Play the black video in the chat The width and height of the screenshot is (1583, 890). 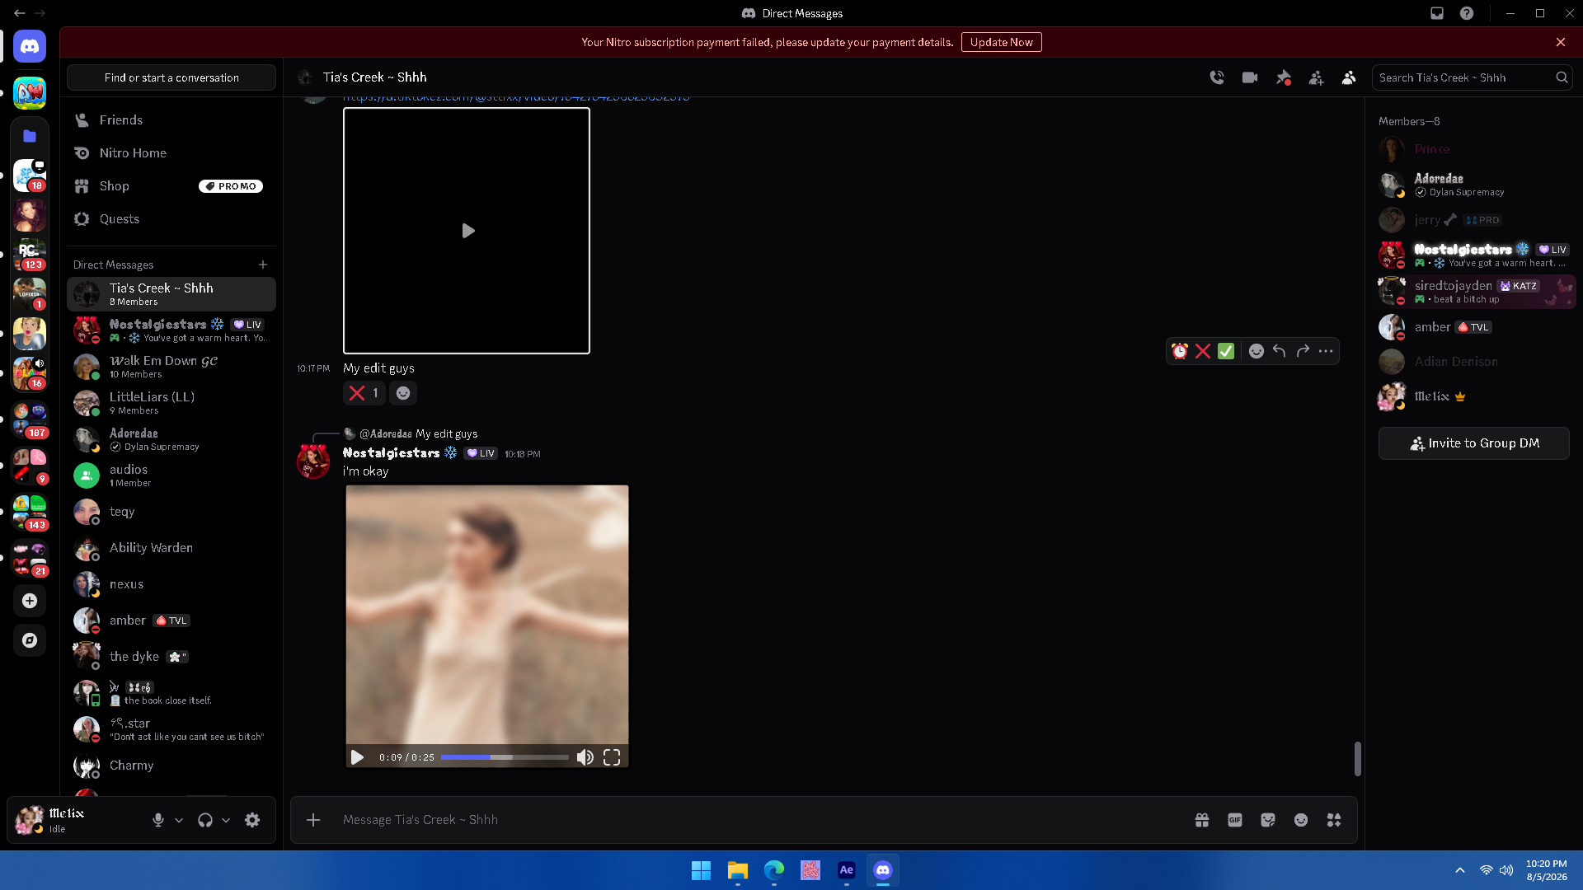click(x=467, y=231)
